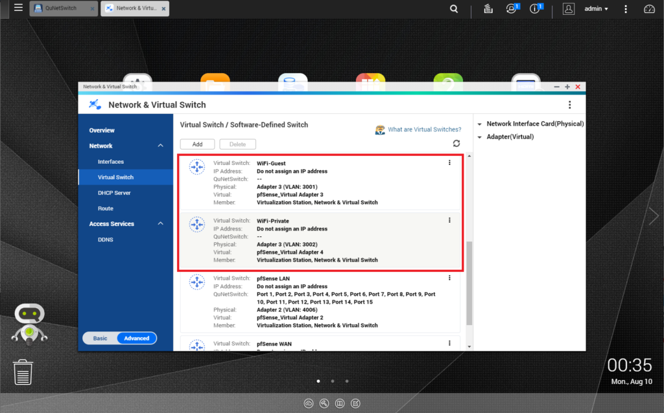Open options menu for WiFi-Private switch
The image size is (664, 413).
pyautogui.click(x=449, y=220)
